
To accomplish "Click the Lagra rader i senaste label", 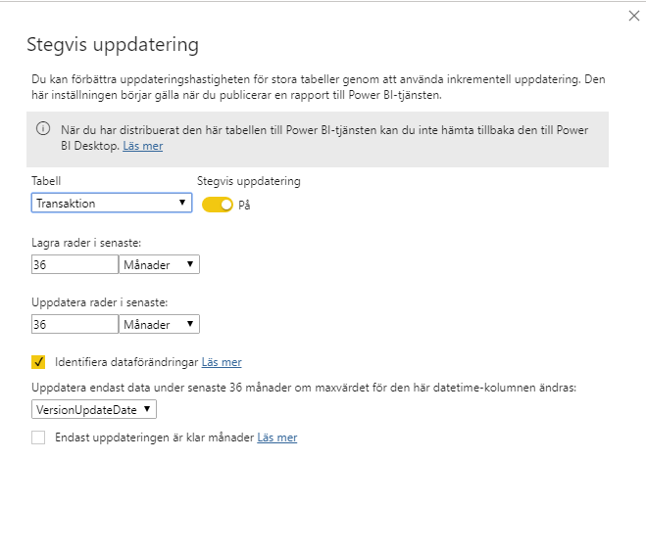I will coord(86,243).
